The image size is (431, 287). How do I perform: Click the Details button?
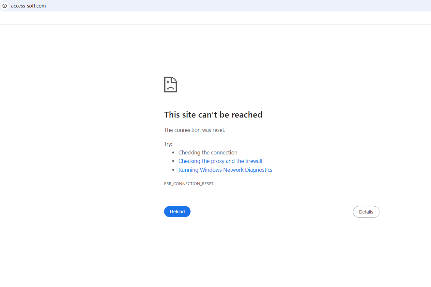[x=366, y=212]
